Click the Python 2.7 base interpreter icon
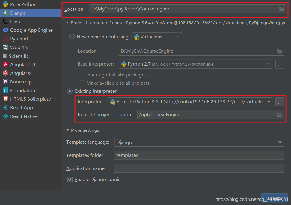 [123, 64]
